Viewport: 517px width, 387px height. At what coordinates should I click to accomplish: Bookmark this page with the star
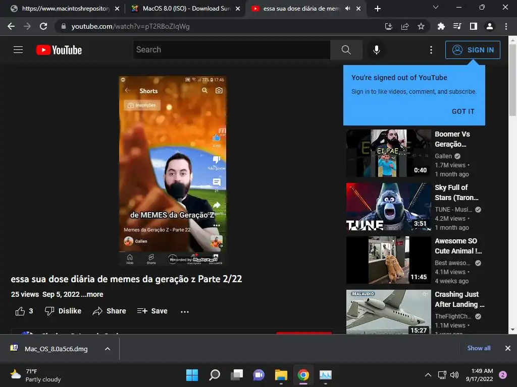(x=421, y=26)
